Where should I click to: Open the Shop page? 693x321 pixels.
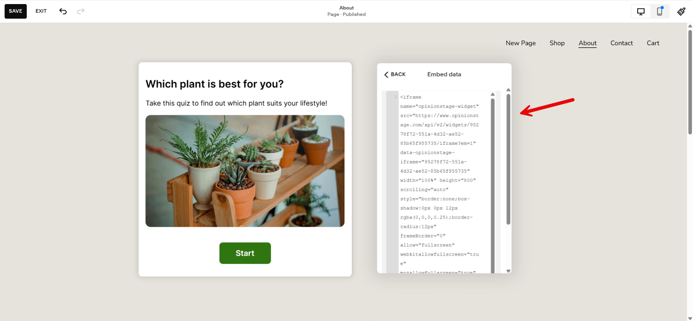(557, 43)
